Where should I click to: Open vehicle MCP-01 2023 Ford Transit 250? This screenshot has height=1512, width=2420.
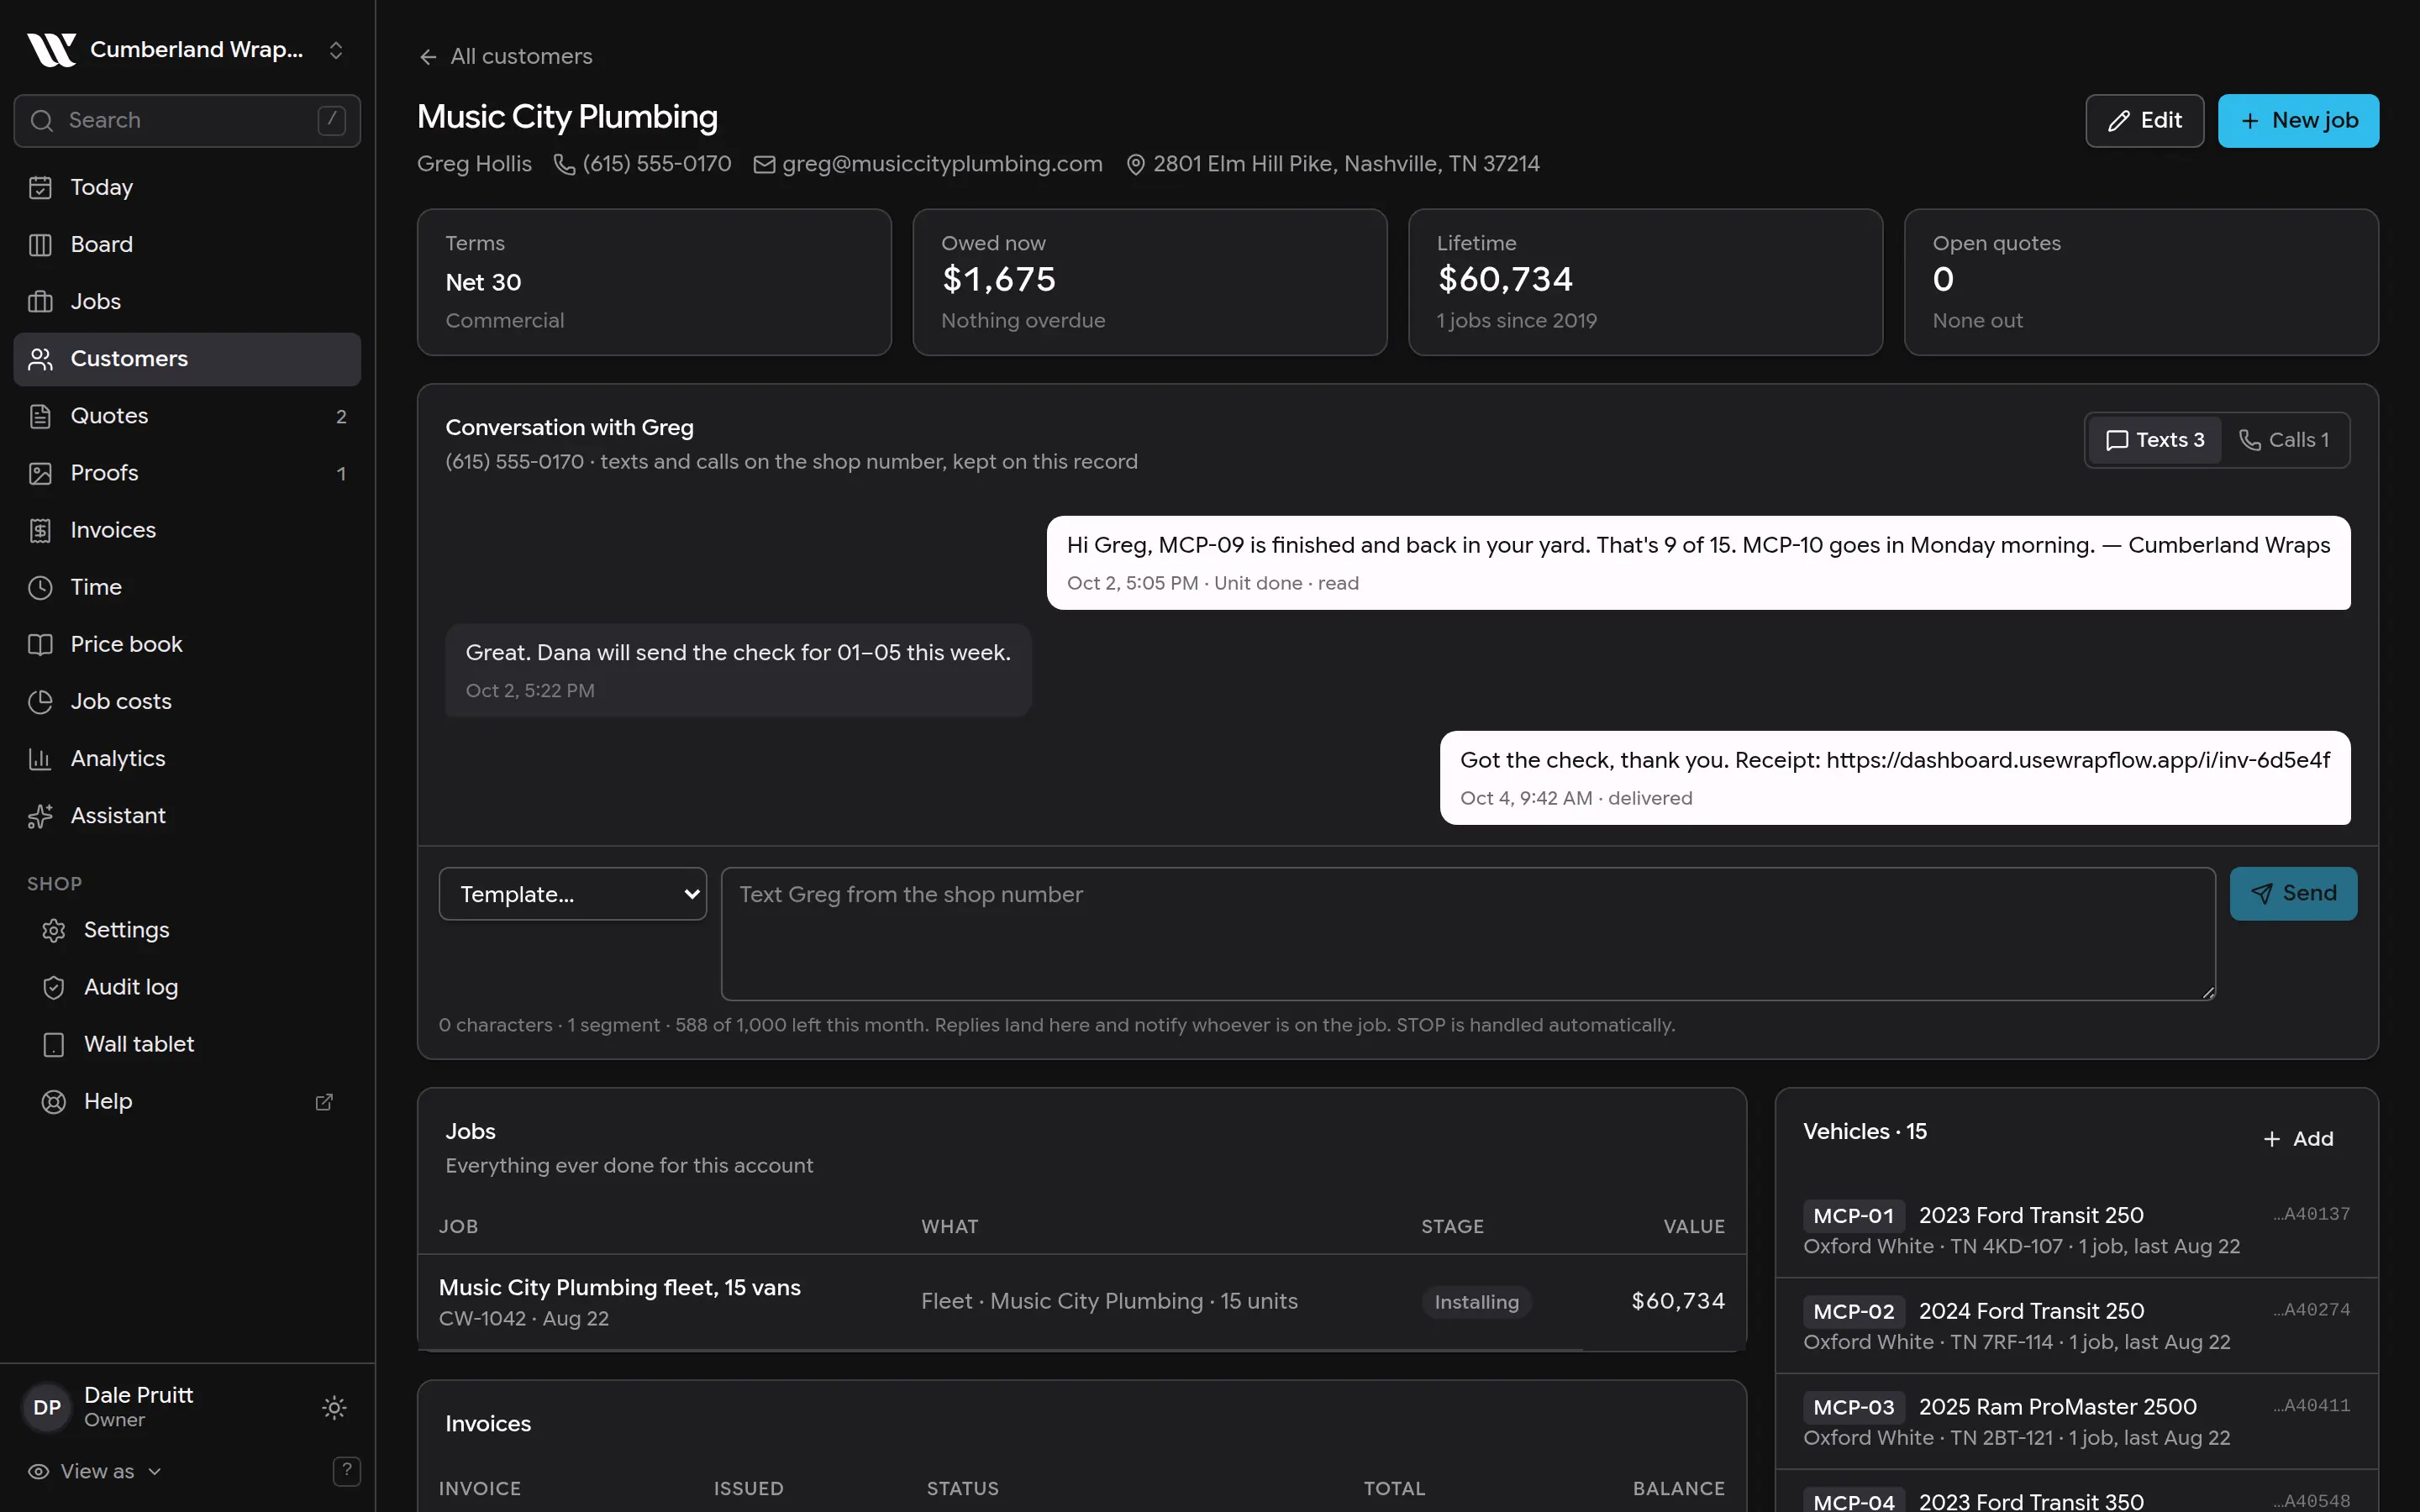[2076, 1230]
